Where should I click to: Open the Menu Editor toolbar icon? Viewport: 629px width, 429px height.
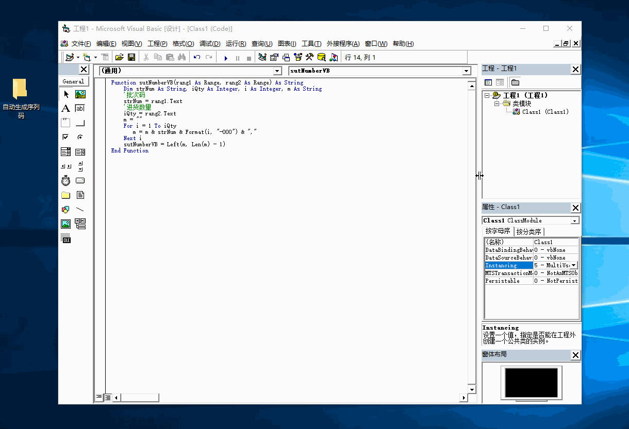click(105, 57)
